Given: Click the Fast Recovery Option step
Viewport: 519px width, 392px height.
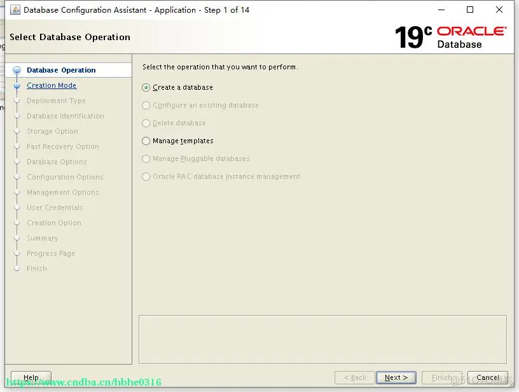Looking at the screenshot, I should (63, 146).
